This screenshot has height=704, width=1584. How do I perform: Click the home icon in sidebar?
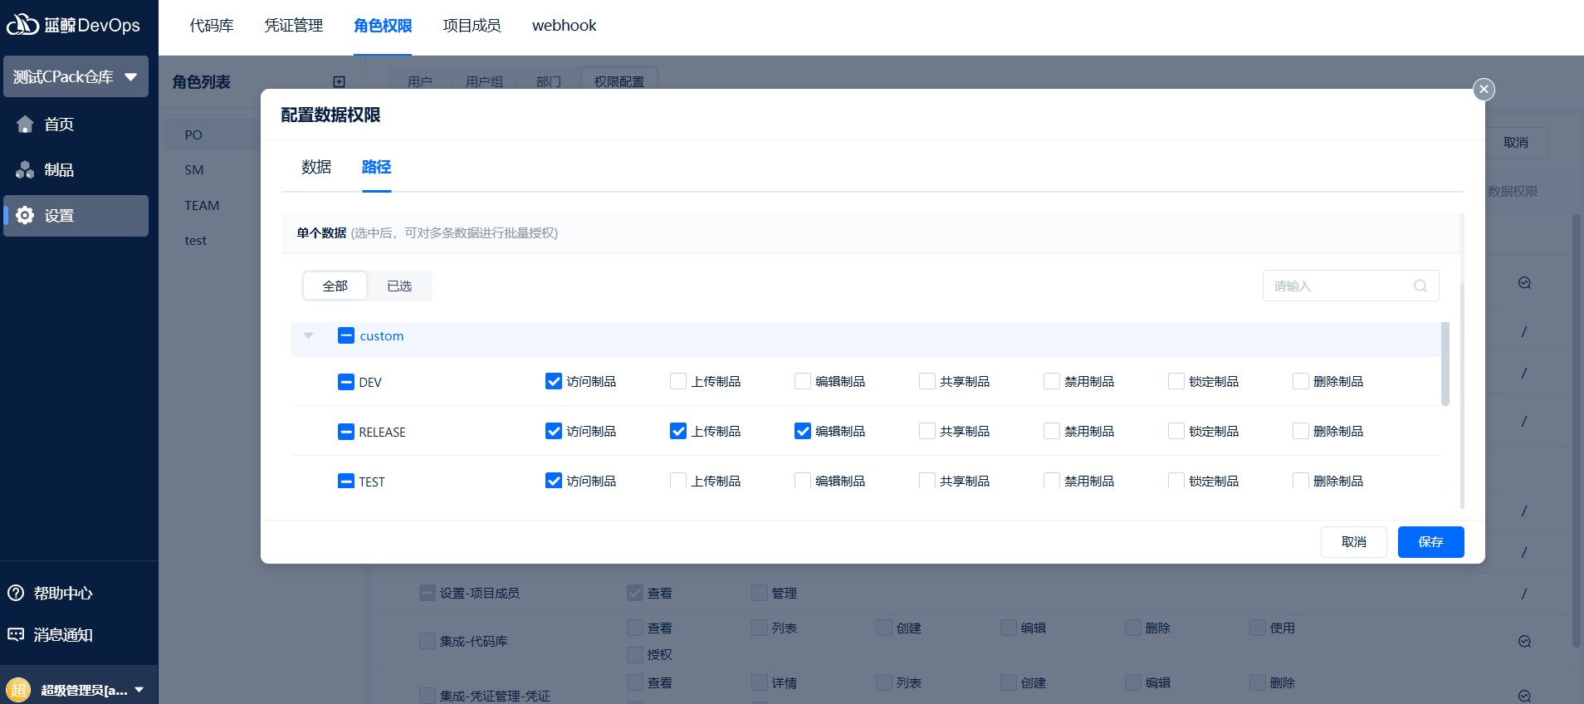25,125
